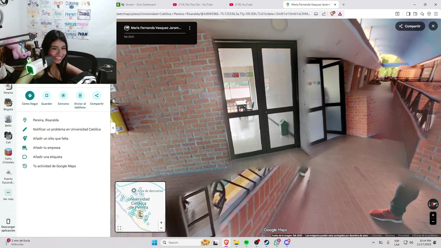Open Leo AI assistant icon
Screen dimensions: 441x248
click(422, 14)
